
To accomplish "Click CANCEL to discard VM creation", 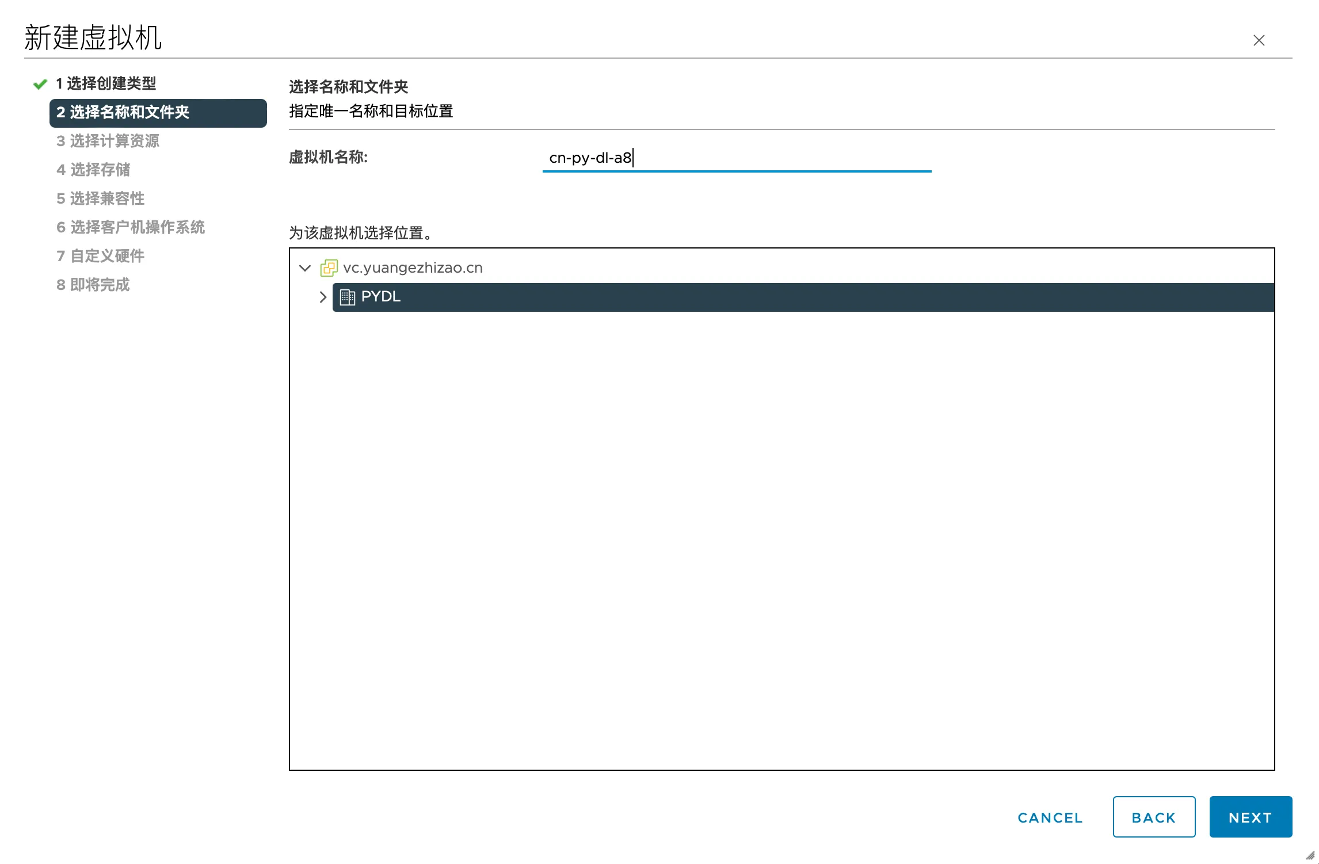I will [x=1050, y=816].
